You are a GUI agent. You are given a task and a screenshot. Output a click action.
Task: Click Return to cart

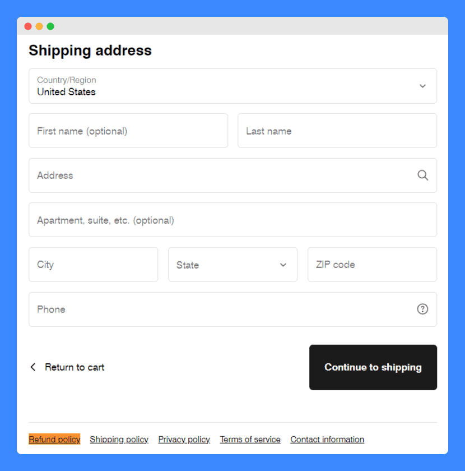click(x=75, y=367)
